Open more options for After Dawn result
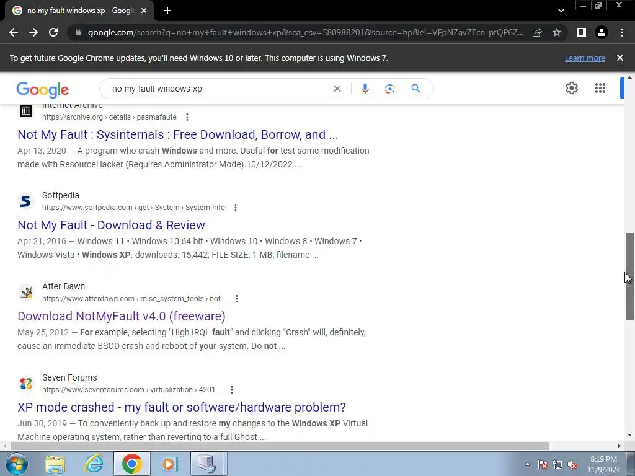The width and height of the screenshot is (635, 476). coord(236,299)
